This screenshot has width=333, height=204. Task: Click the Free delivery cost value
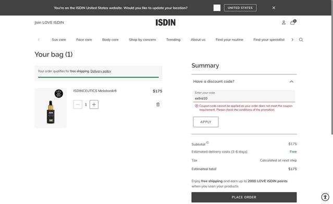[x=293, y=151]
